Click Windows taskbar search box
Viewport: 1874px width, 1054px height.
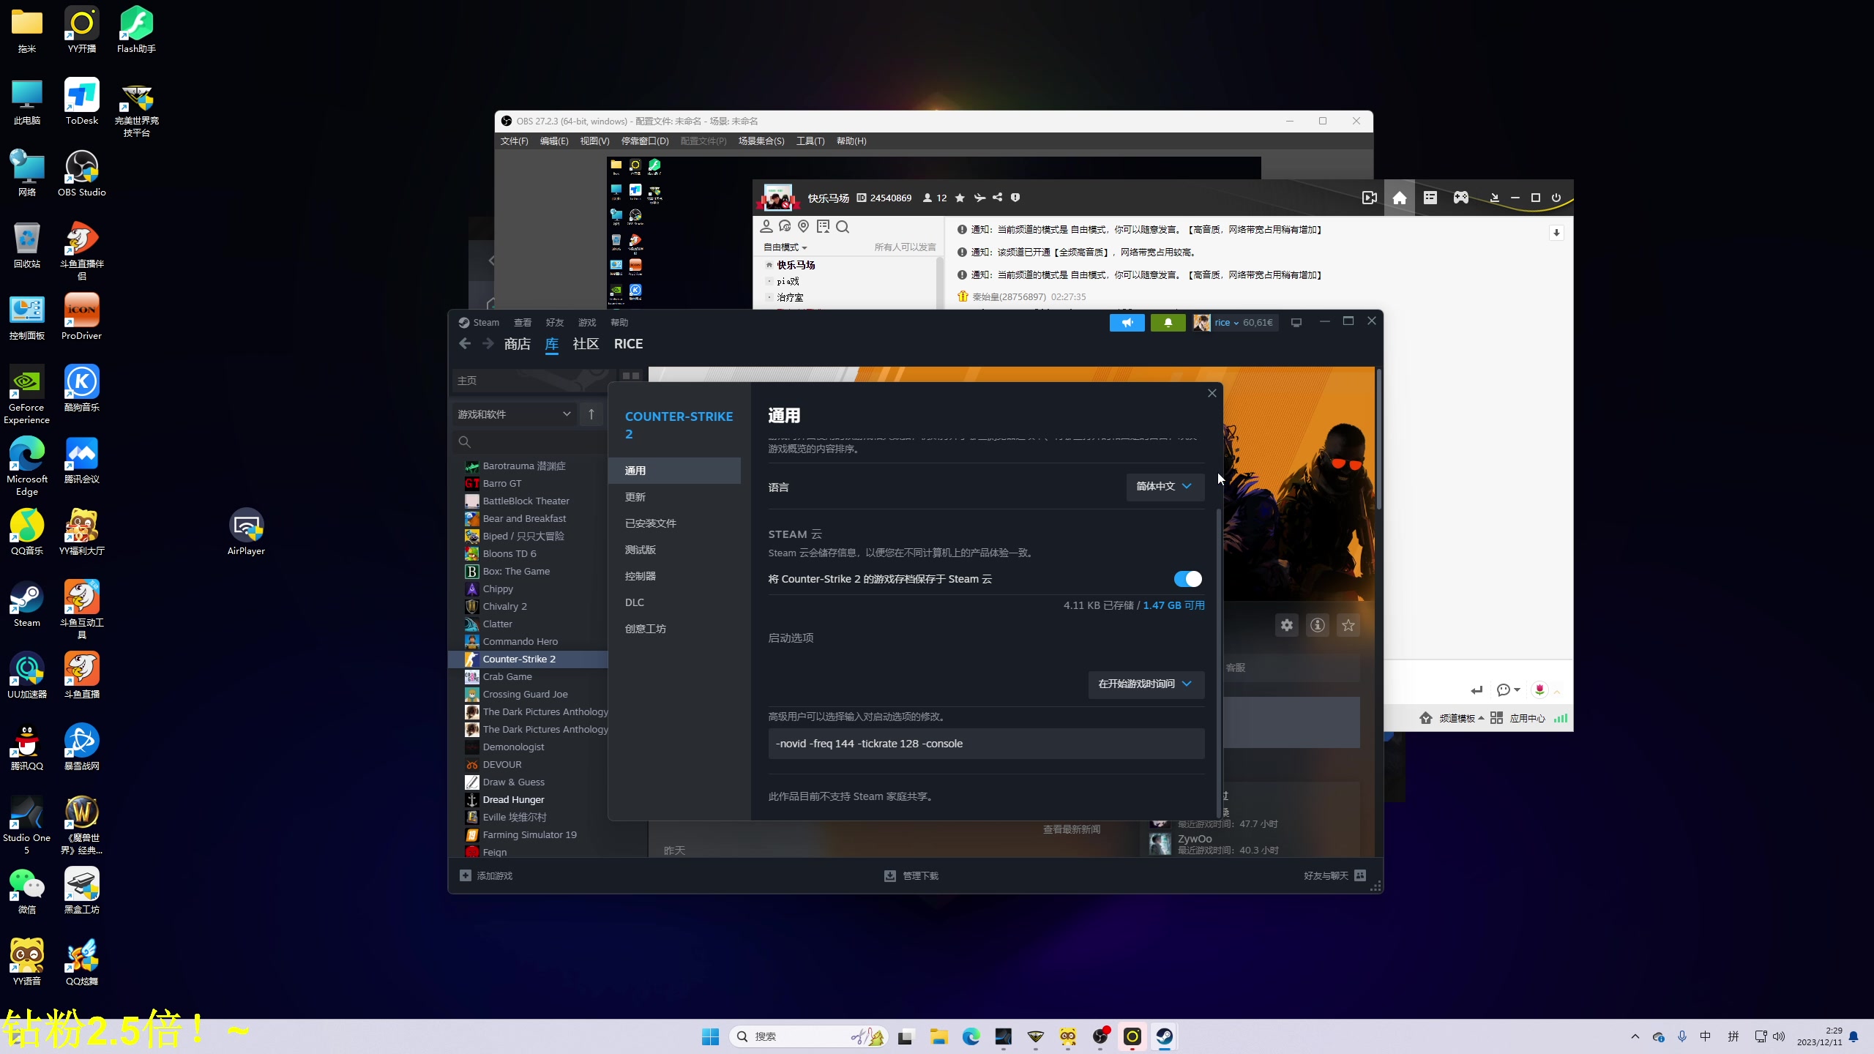[x=808, y=1036]
